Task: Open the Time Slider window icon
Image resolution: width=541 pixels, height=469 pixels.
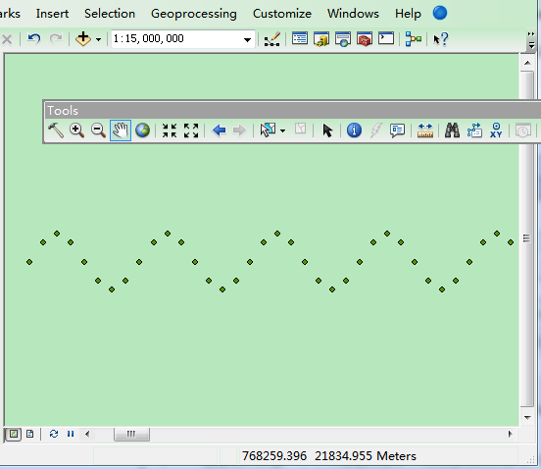Action: pyautogui.click(x=523, y=130)
